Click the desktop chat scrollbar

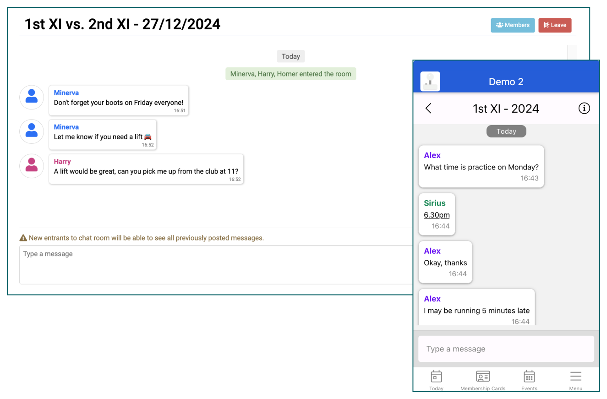[x=571, y=52]
